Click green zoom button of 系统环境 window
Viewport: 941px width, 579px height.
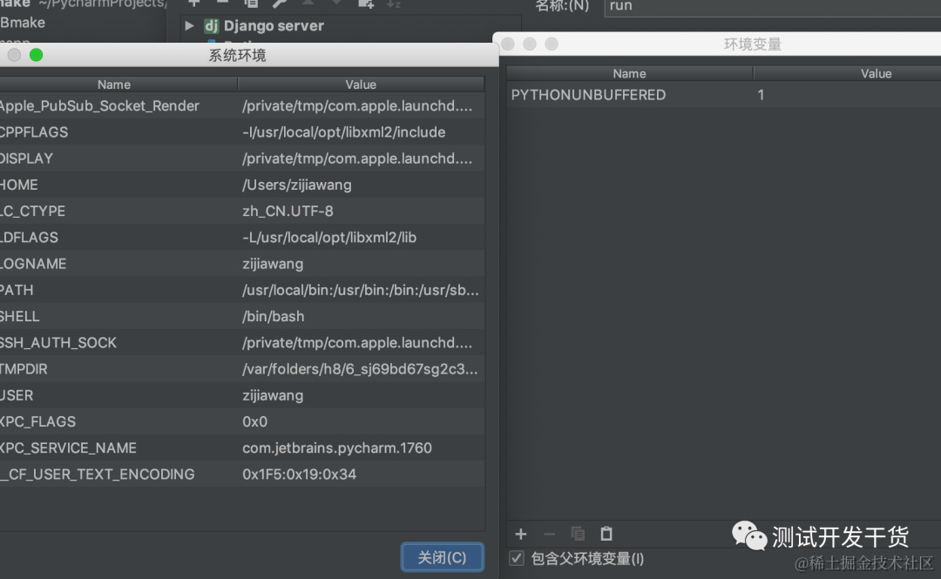tap(36, 55)
